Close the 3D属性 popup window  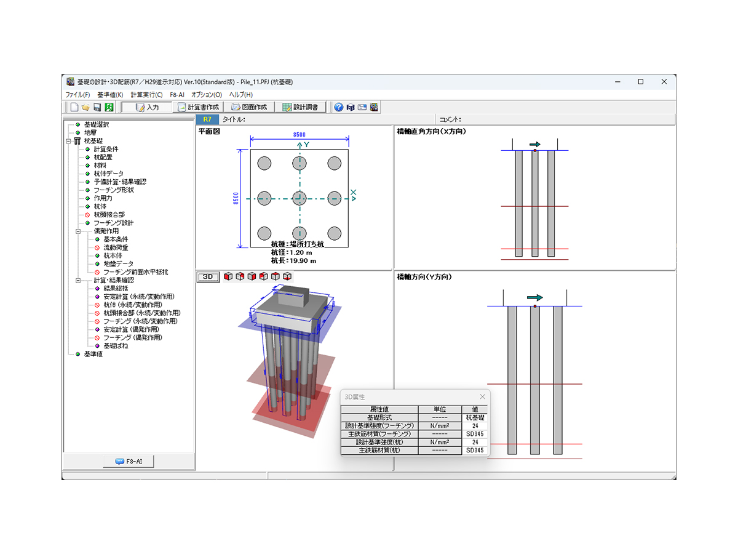pyautogui.click(x=482, y=397)
